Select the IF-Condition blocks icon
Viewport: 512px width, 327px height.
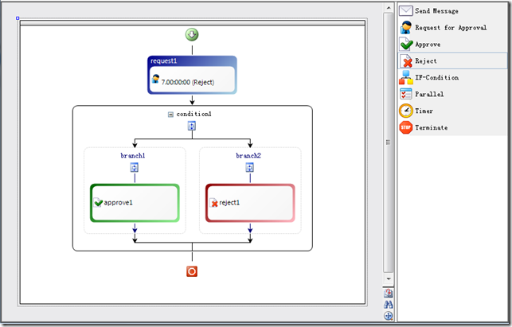coord(406,77)
